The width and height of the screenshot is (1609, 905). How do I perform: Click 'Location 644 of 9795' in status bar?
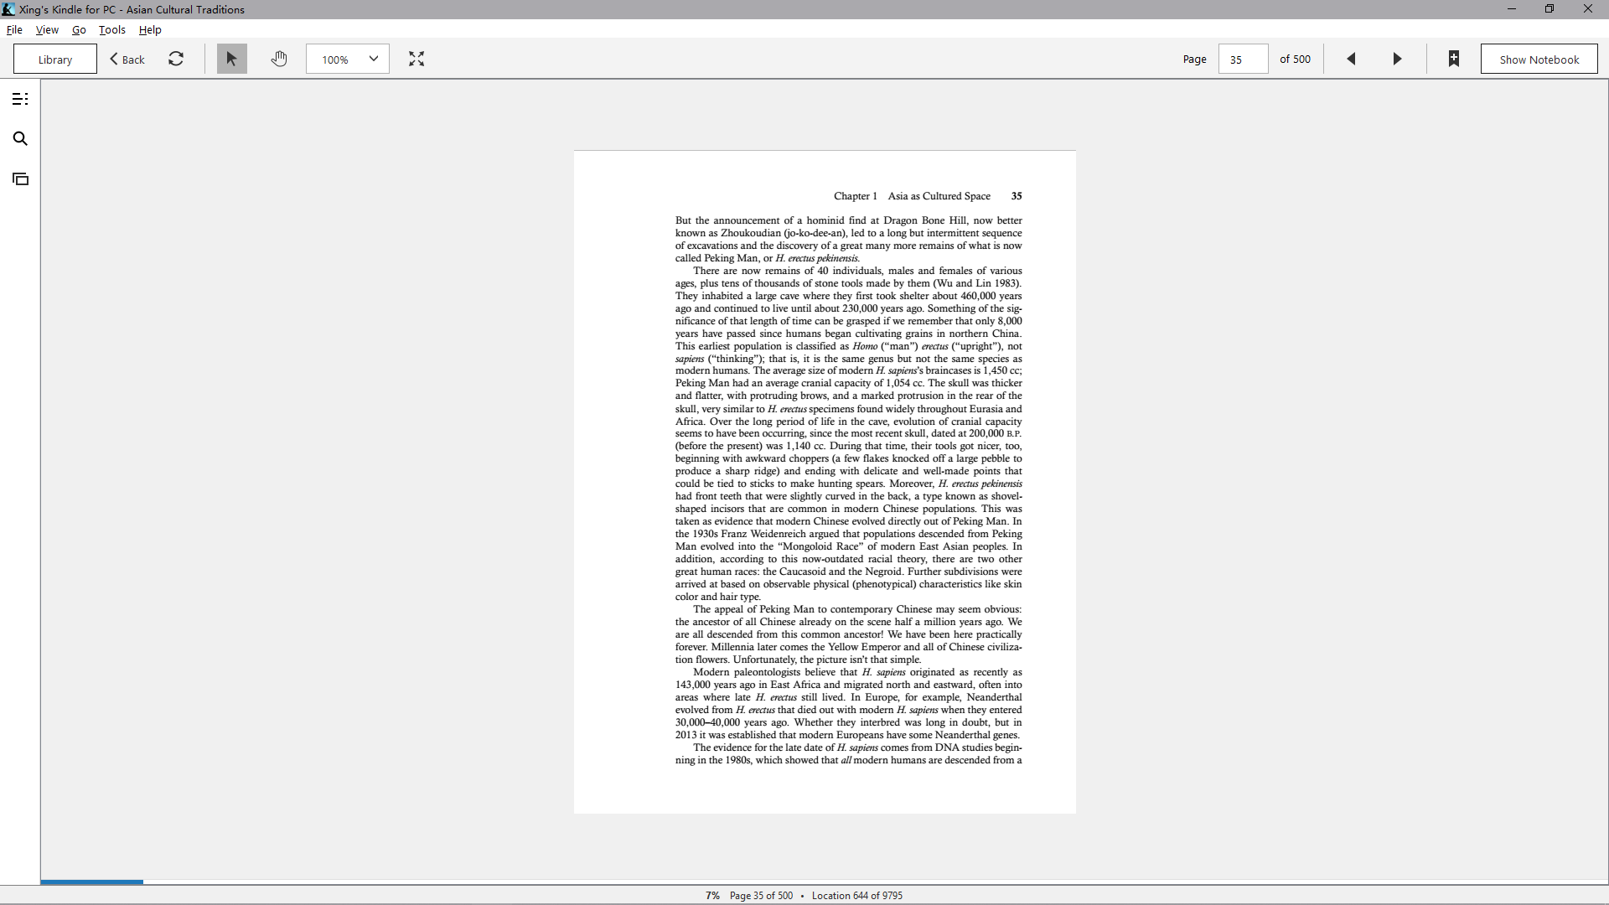point(857,896)
